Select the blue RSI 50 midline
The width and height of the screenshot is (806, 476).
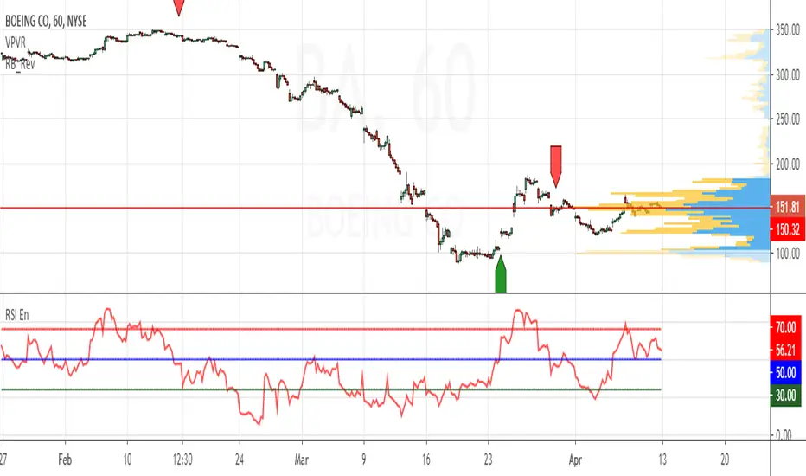pos(331,359)
